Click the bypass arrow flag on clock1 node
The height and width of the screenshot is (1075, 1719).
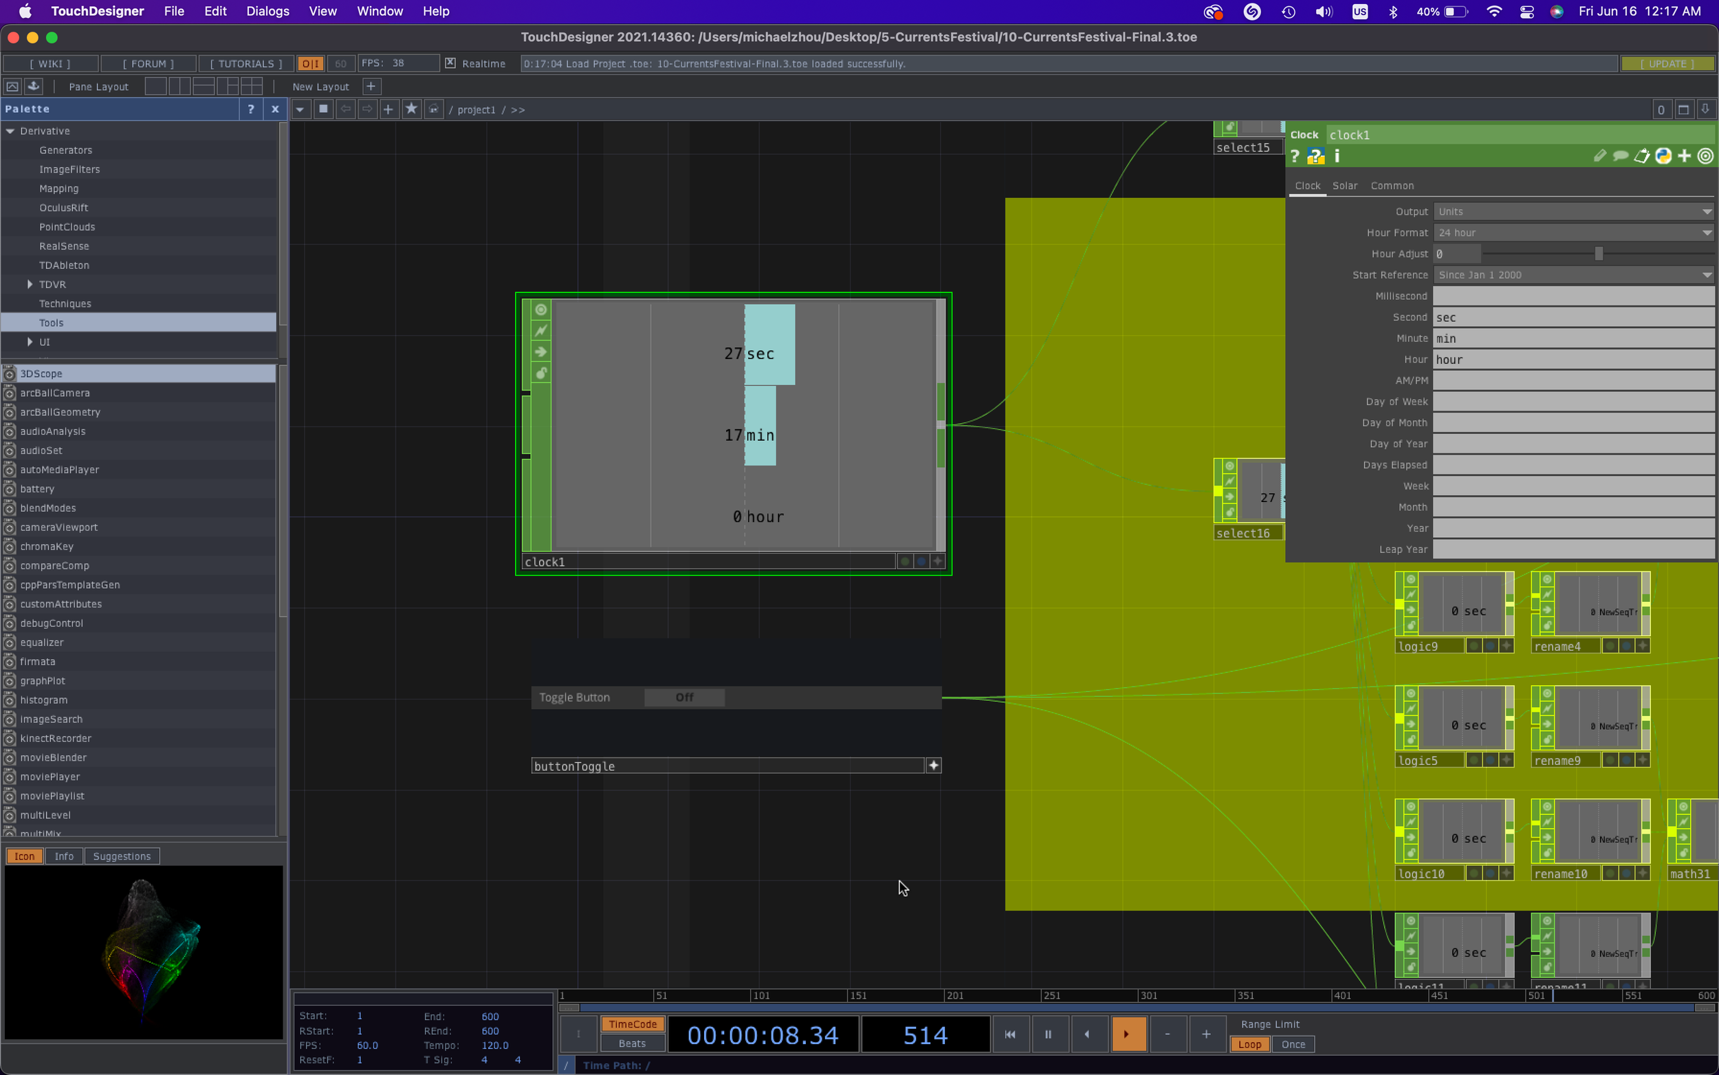[x=540, y=352]
